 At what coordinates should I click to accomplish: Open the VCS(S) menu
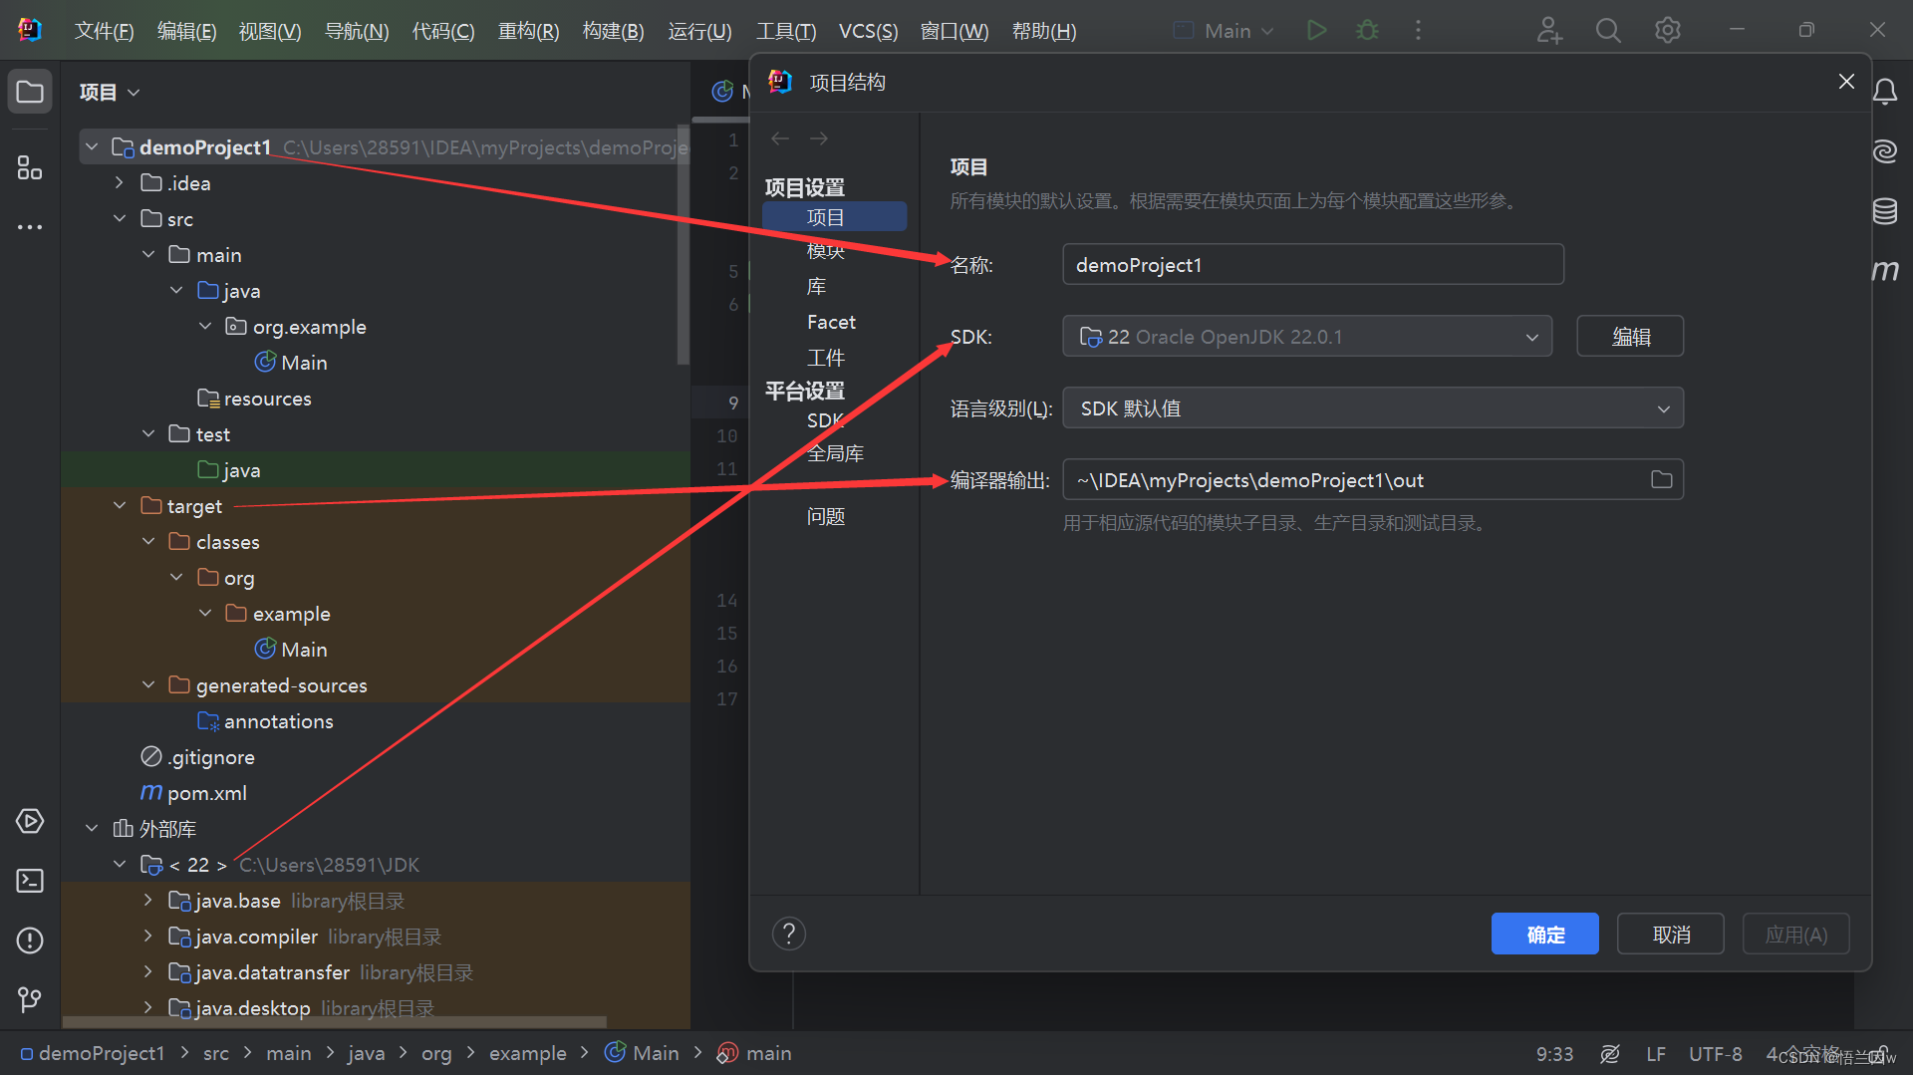coord(868,31)
